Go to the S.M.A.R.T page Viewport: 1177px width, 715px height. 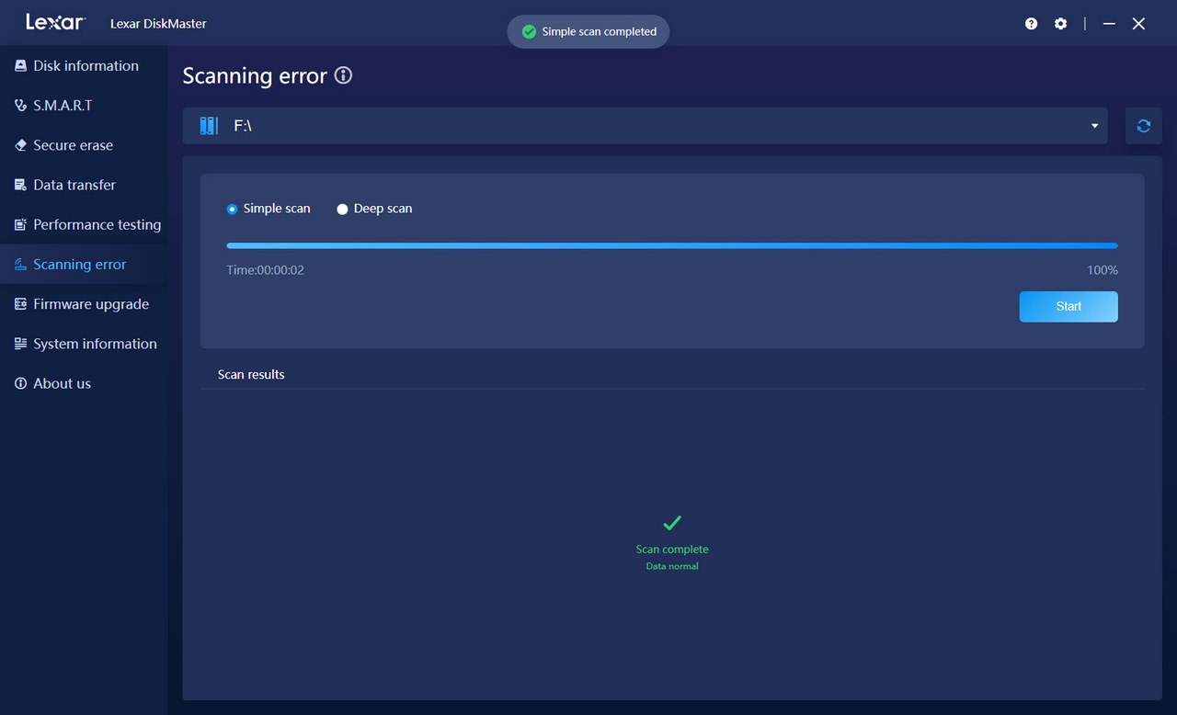[84, 106]
